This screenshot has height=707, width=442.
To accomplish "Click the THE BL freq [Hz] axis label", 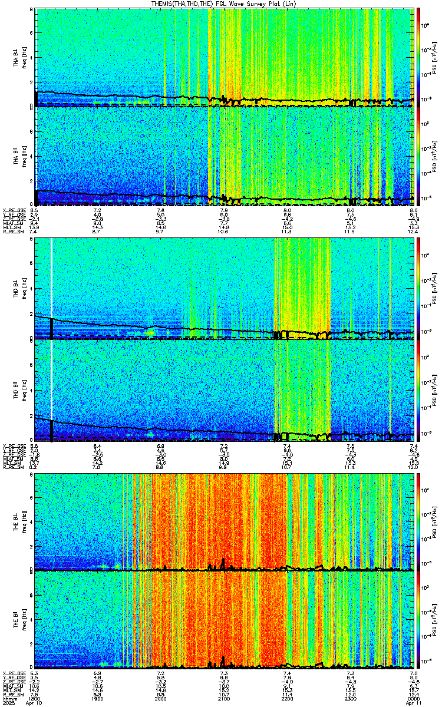I will pos(24,523).
